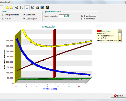Click the yellow rotate chart icon
This screenshot has width=126, height=101.
tap(7, 8)
